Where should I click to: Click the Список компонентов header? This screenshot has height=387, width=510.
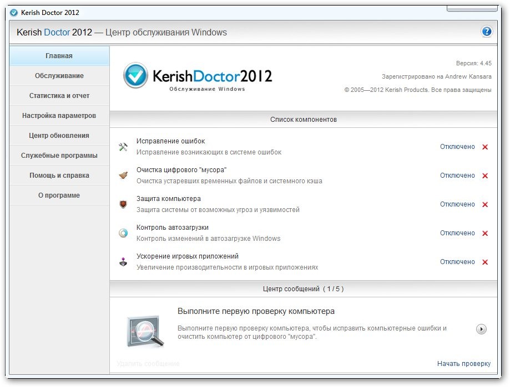pyautogui.click(x=303, y=120)
